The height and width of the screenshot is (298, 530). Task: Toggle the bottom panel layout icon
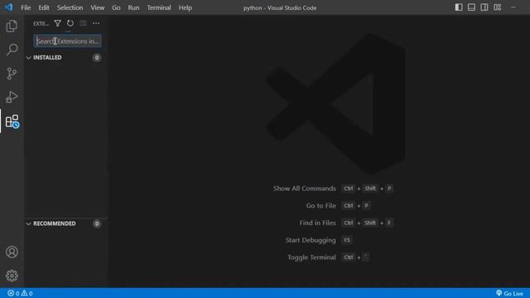(x=471, y=7)
